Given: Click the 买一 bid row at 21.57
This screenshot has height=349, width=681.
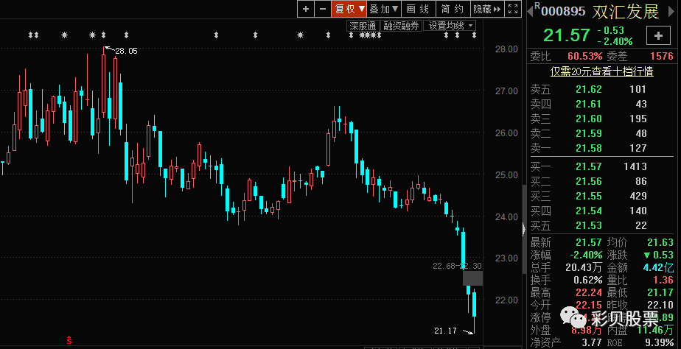Looking at the screenshot, I should [x=602, y=167].
